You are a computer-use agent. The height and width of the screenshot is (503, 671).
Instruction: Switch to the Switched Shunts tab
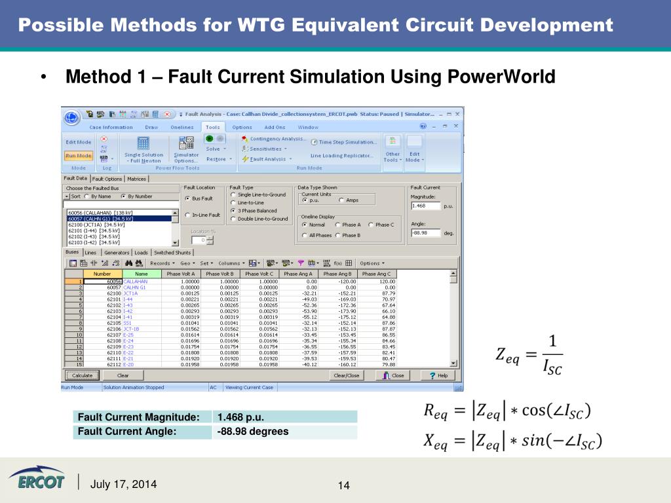pos(172,253)
